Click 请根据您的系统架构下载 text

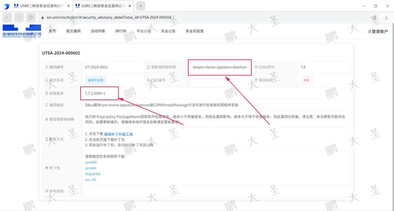pos(105,156)
